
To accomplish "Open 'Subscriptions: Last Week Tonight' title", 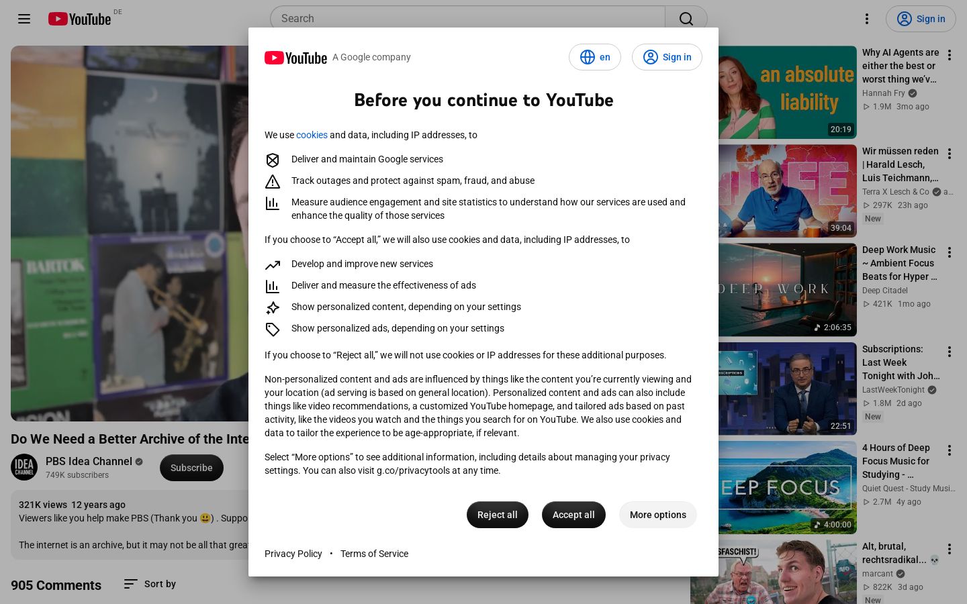I will pyautogui.click(x=901, y=362).
